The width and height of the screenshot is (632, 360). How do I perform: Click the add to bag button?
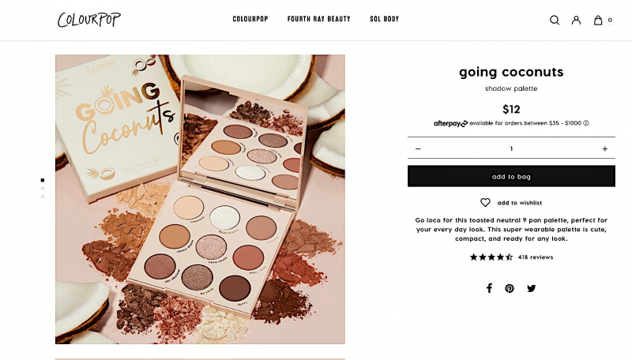pyautogui.click(x=511, y=176)
